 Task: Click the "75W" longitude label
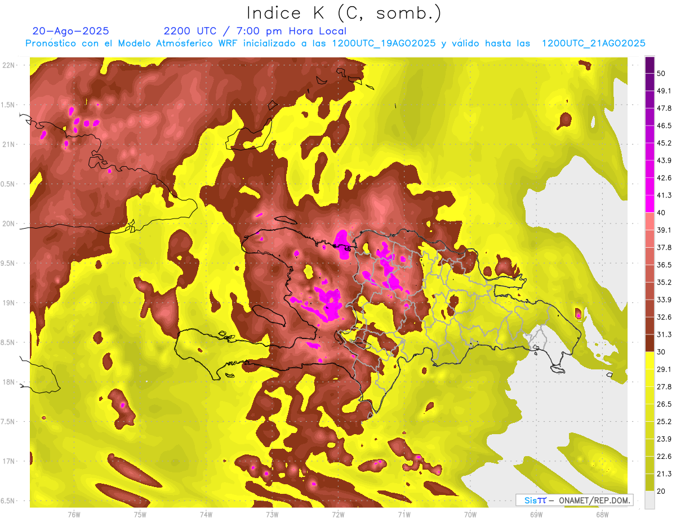coord(140,515)
